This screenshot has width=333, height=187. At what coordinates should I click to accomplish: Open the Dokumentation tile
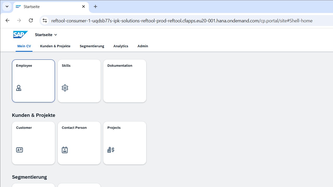pos(125,81)
